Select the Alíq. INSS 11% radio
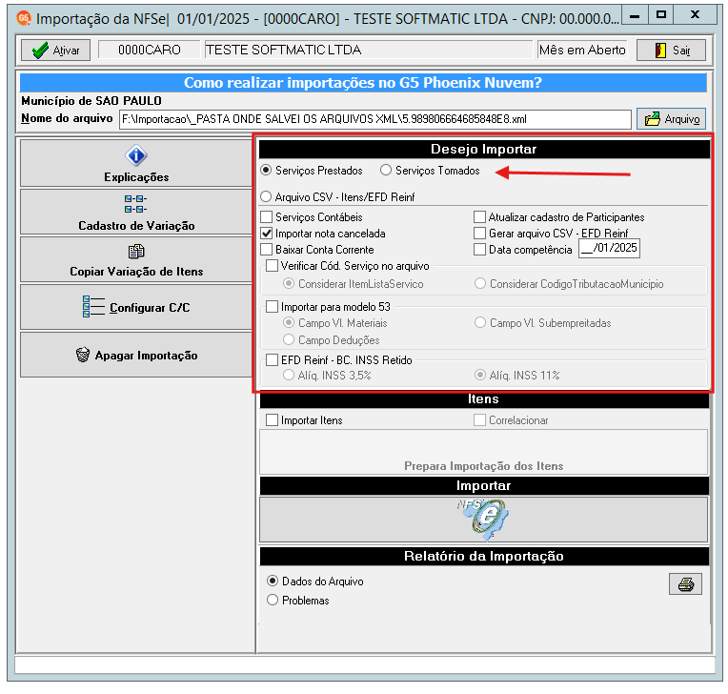728x694 pixels. (x=480, y=376)
